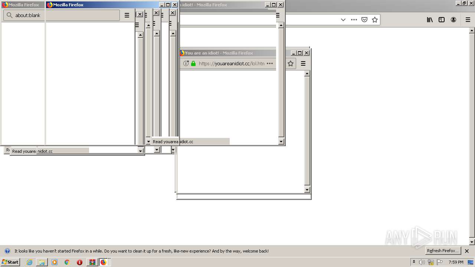Open page actions dots in main address bar
The width and height of the screenshot is (475, 267).
coord(354,20)
